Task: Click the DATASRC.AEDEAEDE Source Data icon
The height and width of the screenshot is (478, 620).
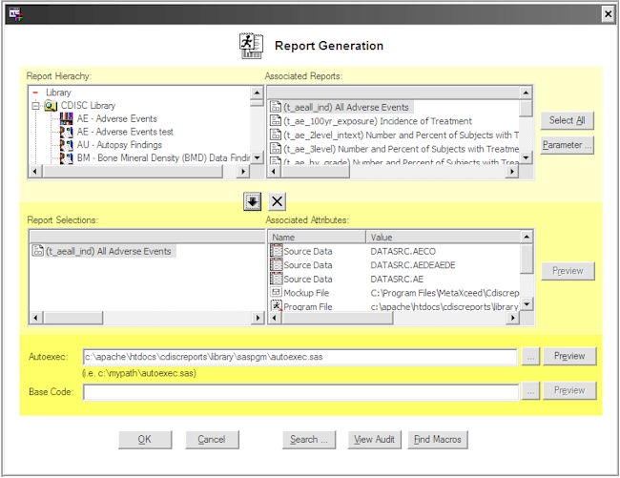Action: 276,265
